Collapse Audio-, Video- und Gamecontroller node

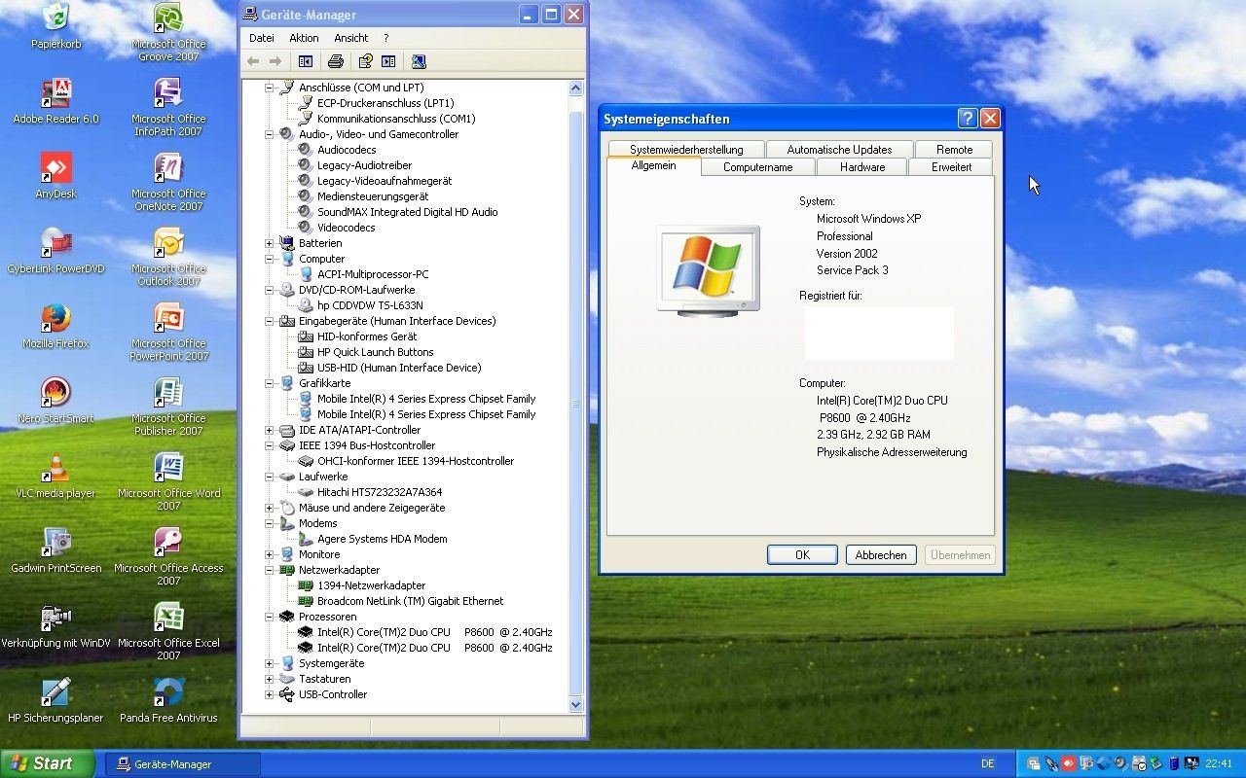270,134
